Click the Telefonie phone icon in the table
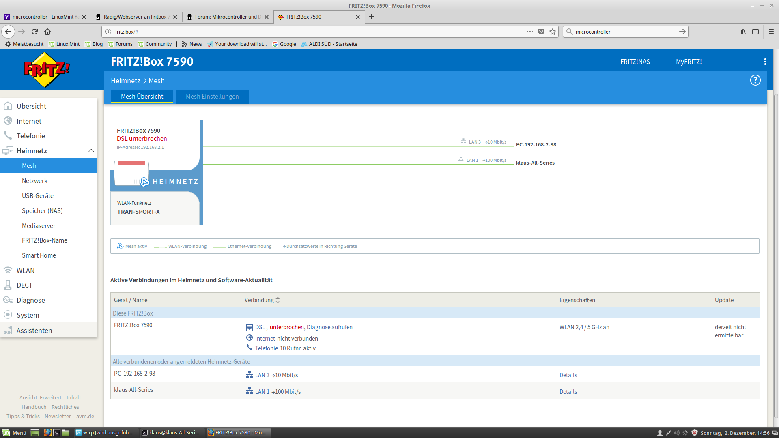This screenshot has height=438, width=779. click(250, 348)
